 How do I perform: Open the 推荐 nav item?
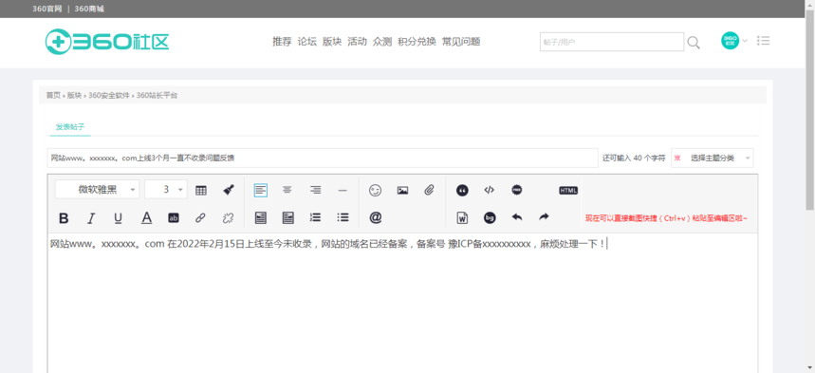(x=282, y=42)
